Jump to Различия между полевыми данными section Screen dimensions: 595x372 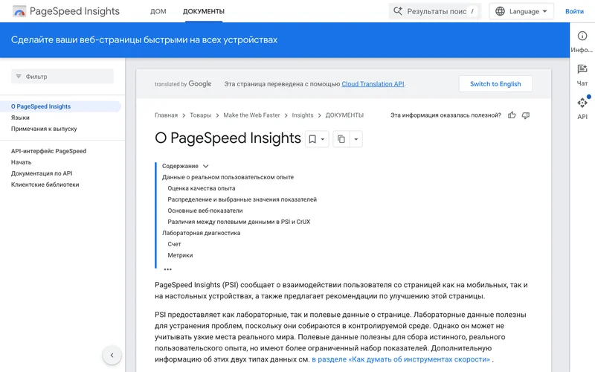click(239, 222)
